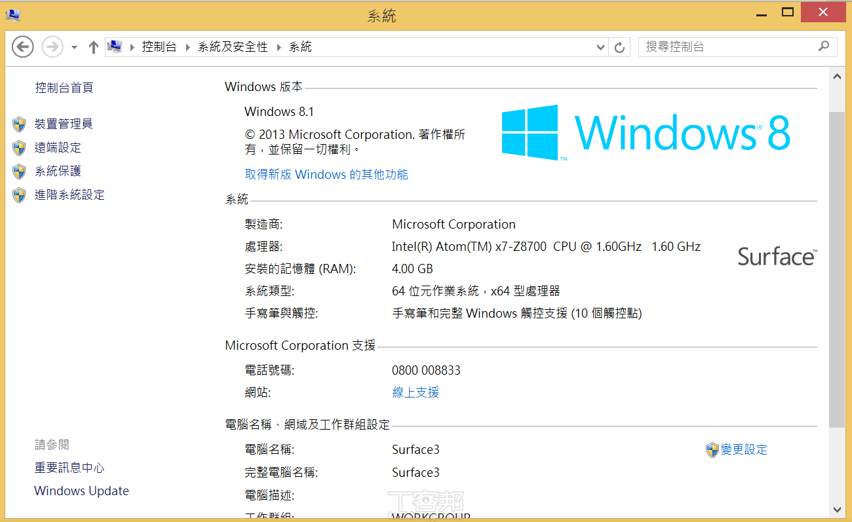Screen dimensions: 852x522
Task: Click the scrollbar up arrow
Action: [x=837, y=77]
